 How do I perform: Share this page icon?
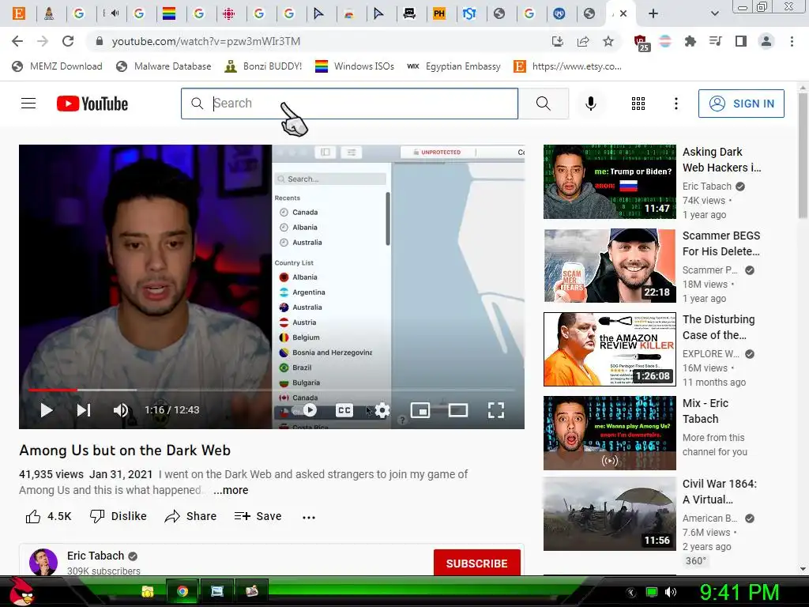[x=583, y=41]
